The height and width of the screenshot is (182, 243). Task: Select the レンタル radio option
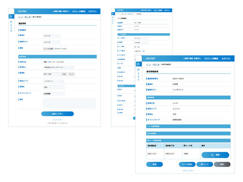pos(55,62)
